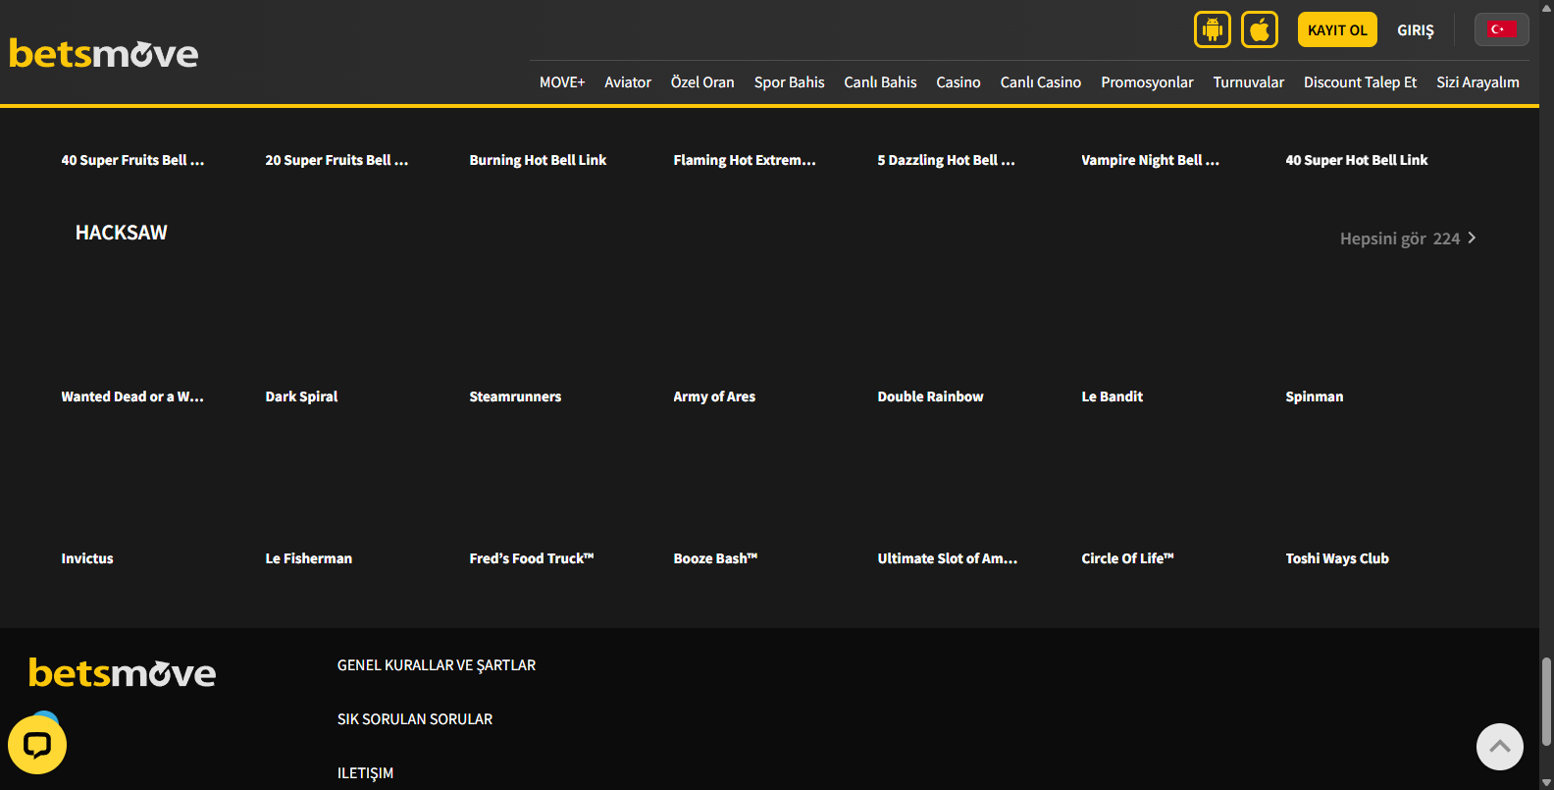The image size is (1554, 790).
Task: Click the scroll-to-top arrow button
Action: coord(1499,747)
